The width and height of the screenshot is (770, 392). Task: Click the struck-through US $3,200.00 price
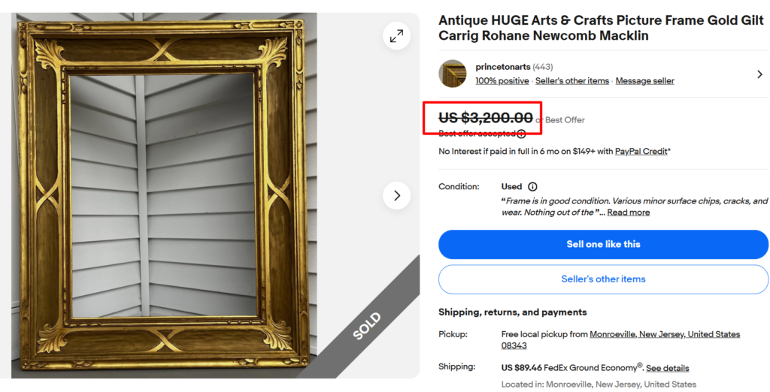pos(486,118)
